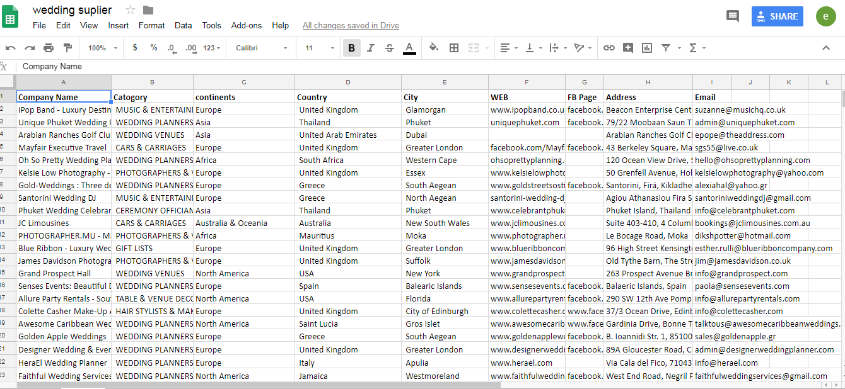Open the View menu
This screenshot has width=845, height=389.
89,26
